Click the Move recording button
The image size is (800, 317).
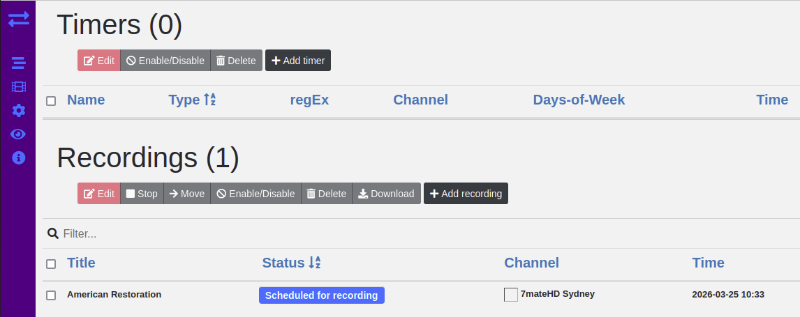click(x=186, y=194)
